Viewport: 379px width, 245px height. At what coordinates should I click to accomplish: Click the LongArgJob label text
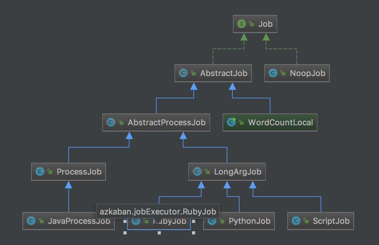pyautogui.click(x=237, y=172)
